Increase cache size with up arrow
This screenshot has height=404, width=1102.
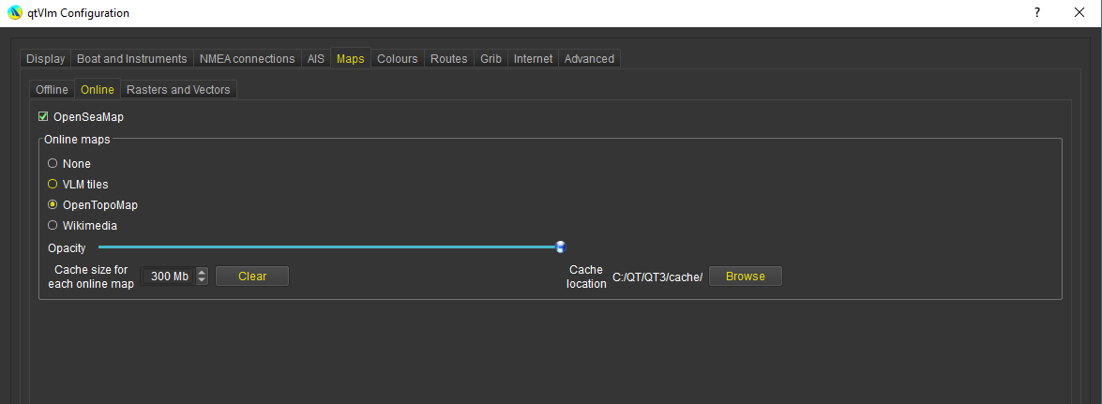(x=203, y=272)
